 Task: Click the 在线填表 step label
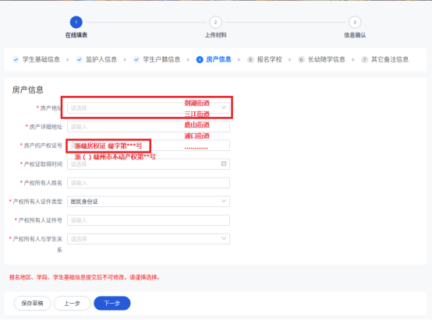pyautogui.click(x=76, y=35)
